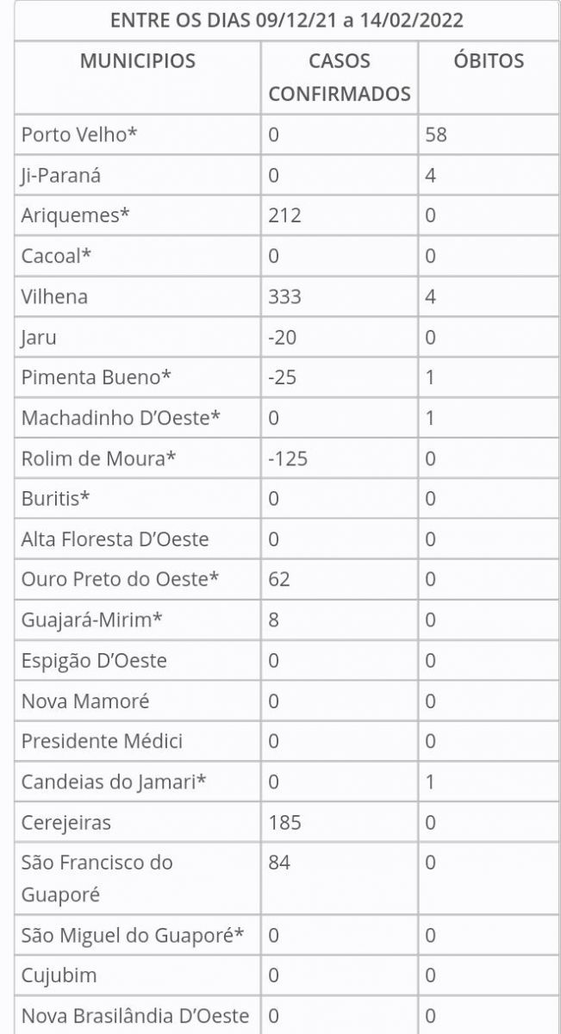This screenshot has height=1034, width=561.
Task: Click the Machadinho D'Oeste municipality cell
Action: tap(121, 418)
